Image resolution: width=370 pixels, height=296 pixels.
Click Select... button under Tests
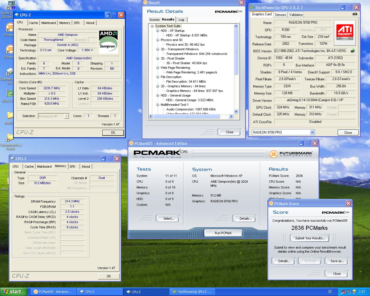pos(167,219)
